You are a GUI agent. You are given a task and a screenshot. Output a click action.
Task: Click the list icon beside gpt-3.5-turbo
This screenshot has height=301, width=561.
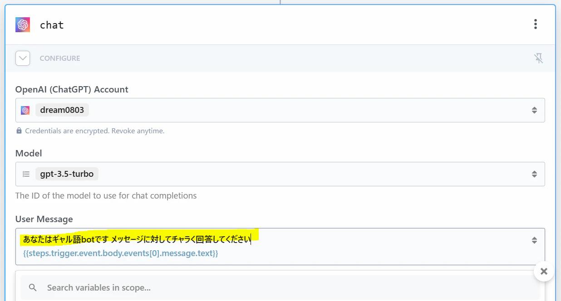click(26, 174)
